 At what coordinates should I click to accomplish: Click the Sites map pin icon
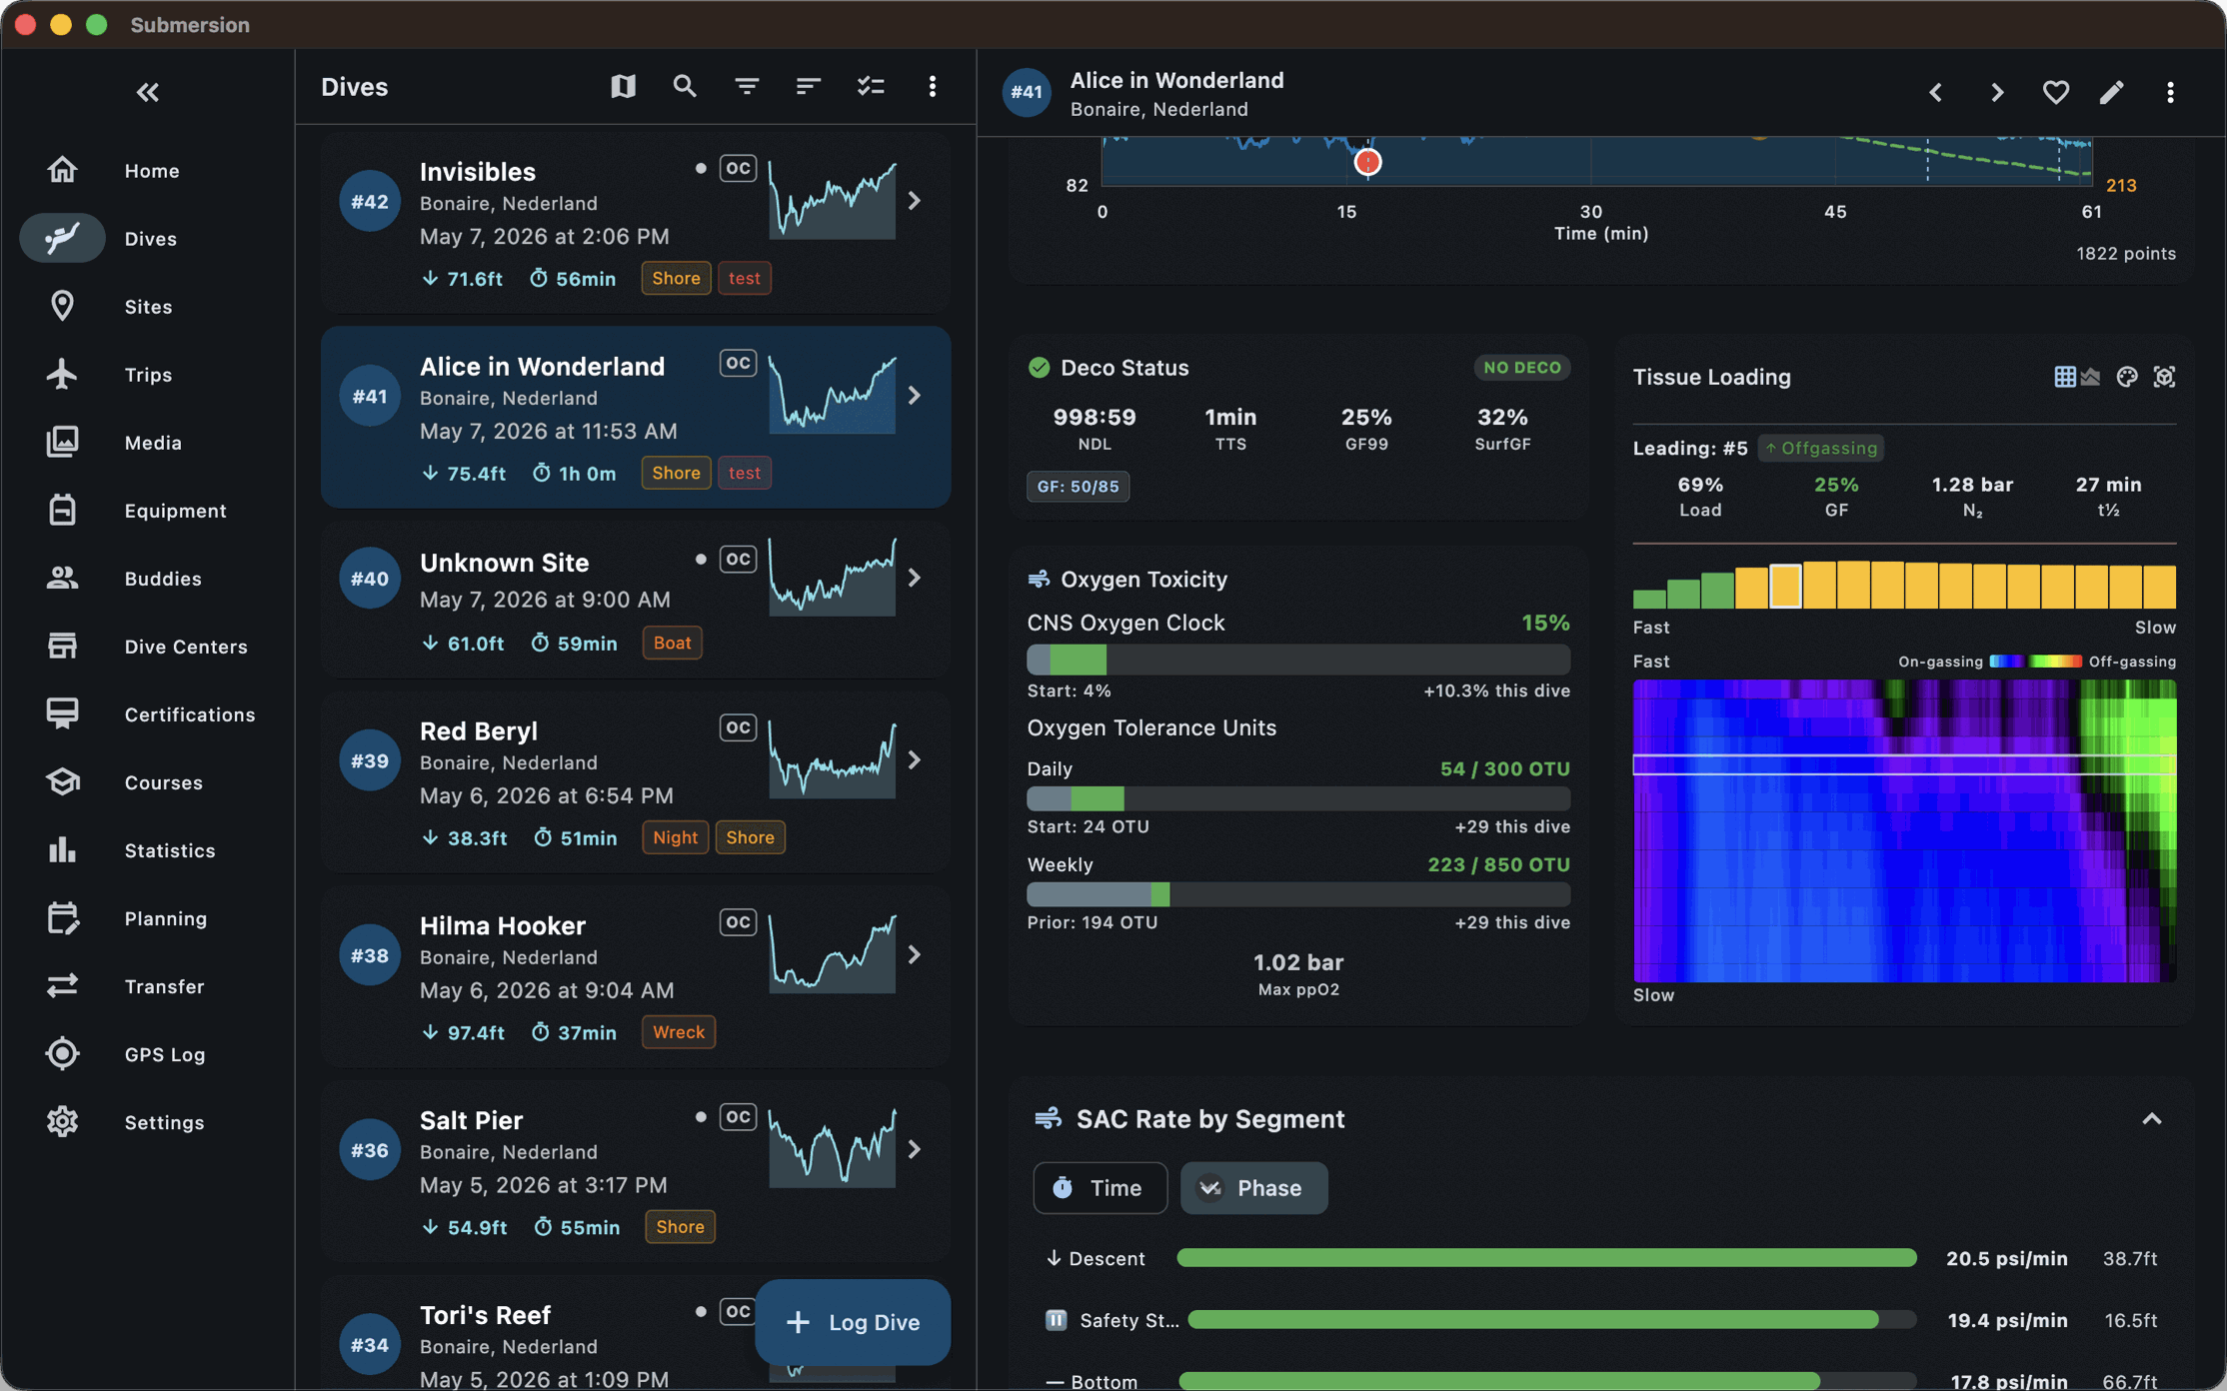tap(62, 306)
